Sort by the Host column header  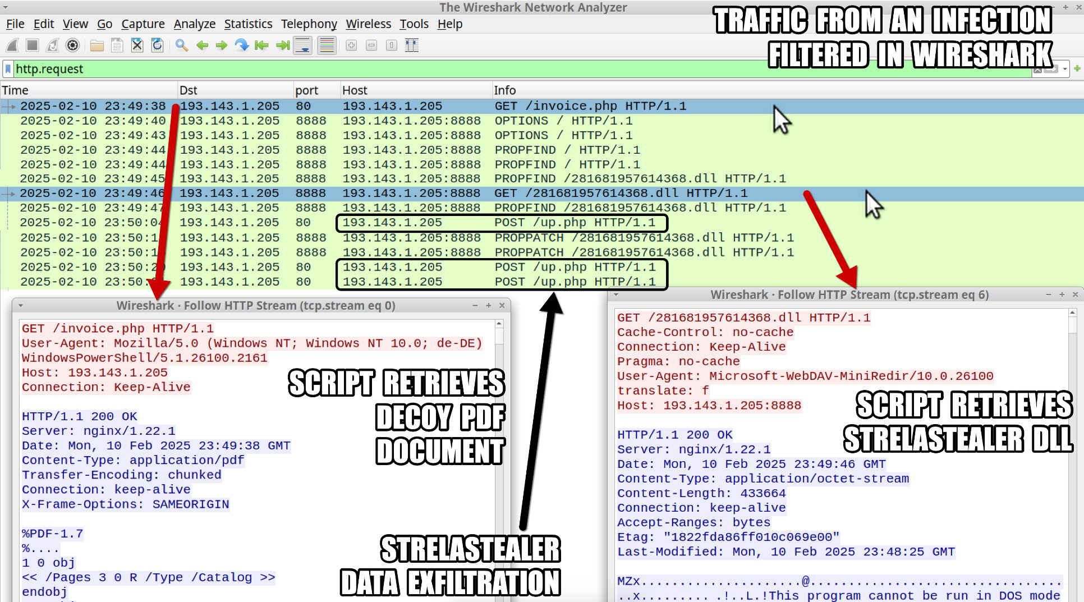click(x=416, y=90)
